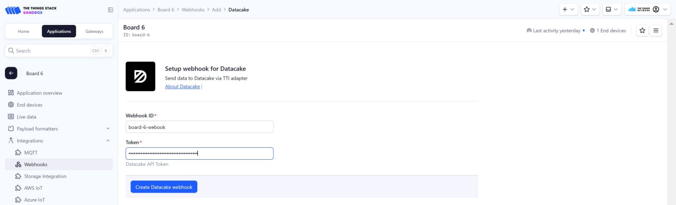Click the Board 6 title heading
Screen dimensions: 676x205
[x=134, y=27]
